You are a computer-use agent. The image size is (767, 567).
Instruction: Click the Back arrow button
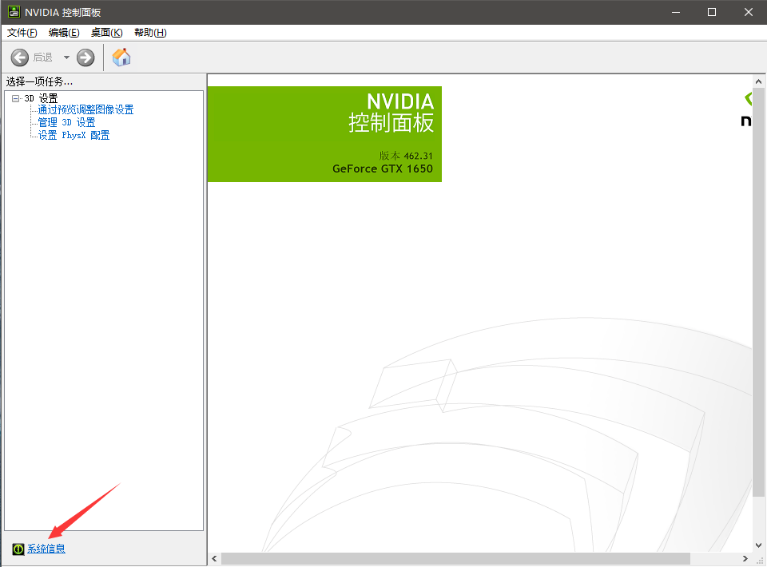tap(19, 57)
